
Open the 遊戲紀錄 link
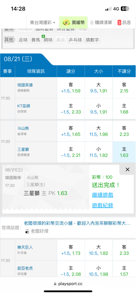pos(102,205)
